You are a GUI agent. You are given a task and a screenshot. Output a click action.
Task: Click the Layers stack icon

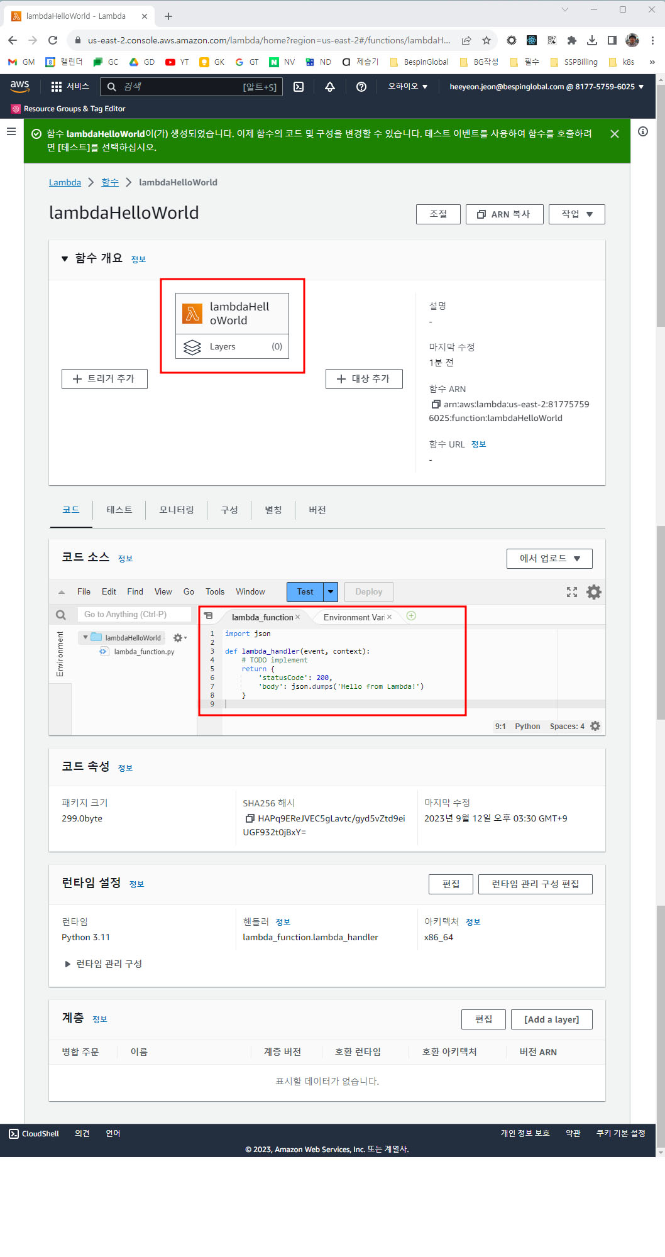[x=192, y=346]
